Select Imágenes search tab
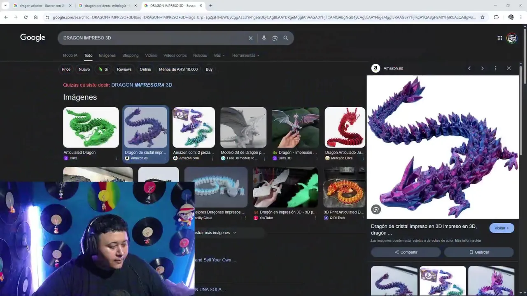 pyautogui.click(x=107, y=55)
